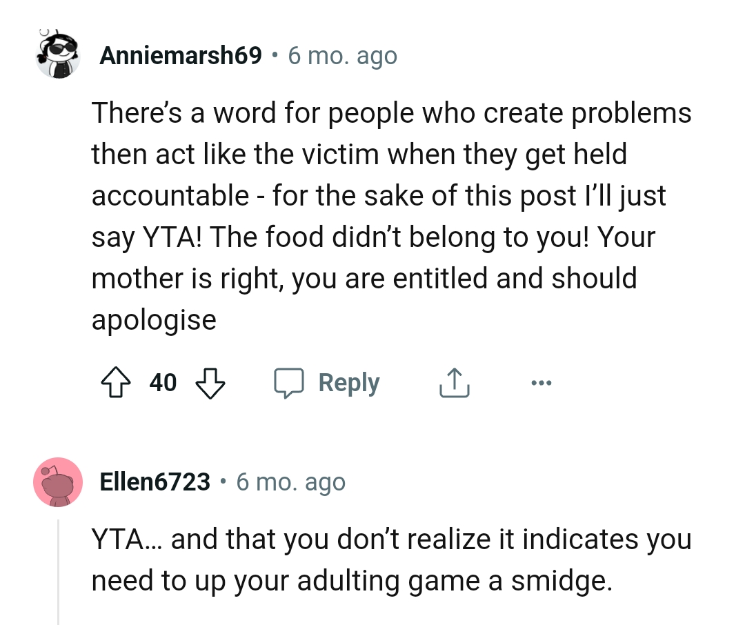
Task: Toggle the vote state off the comment
Action: pos(116,382)
